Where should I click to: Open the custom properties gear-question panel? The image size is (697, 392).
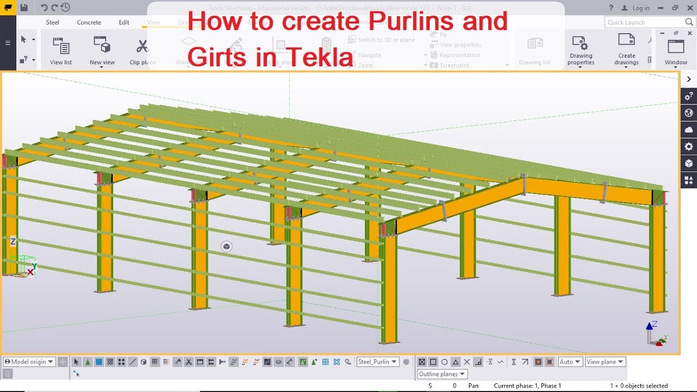point(689,96)
